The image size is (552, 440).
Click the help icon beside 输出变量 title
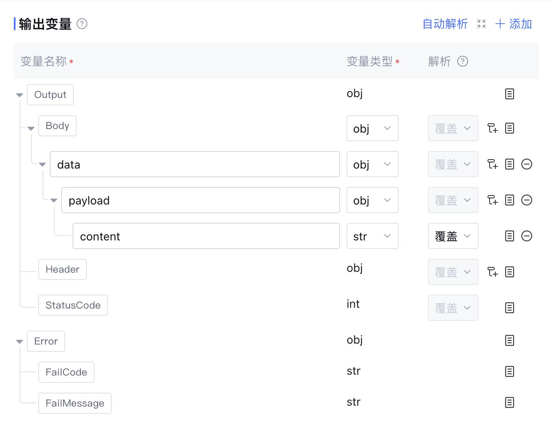tap(82, 24)
